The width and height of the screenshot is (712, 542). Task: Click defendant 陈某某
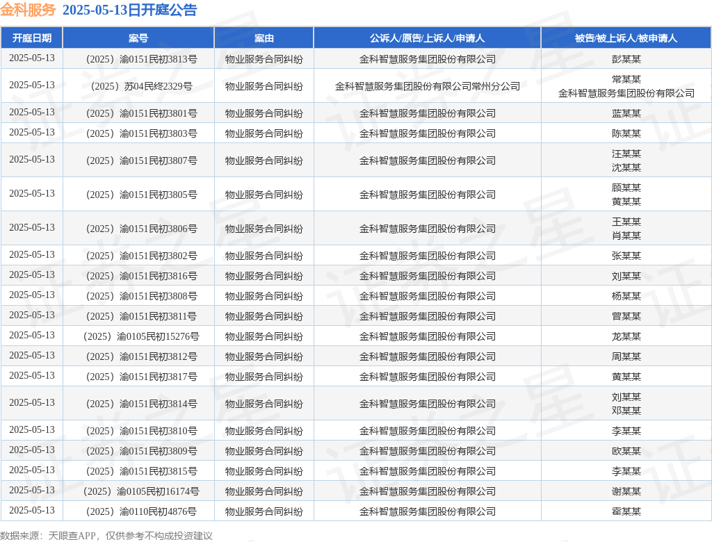pyautogui.click(x=626, y=133)
